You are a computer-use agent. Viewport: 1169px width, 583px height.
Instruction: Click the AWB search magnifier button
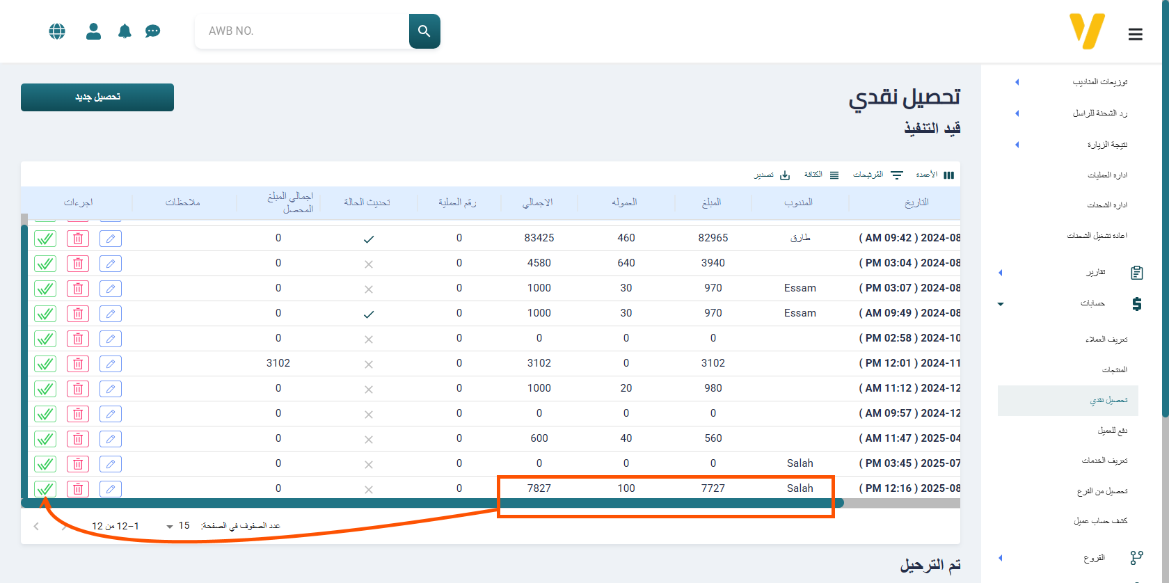[424, 31]
